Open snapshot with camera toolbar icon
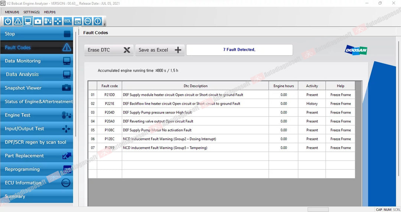The image size is (401, 212). (38, 21)
